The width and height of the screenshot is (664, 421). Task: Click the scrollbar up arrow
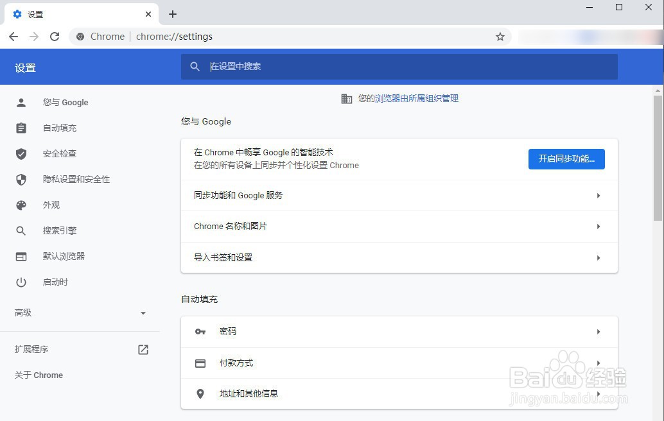click(658, 90)
